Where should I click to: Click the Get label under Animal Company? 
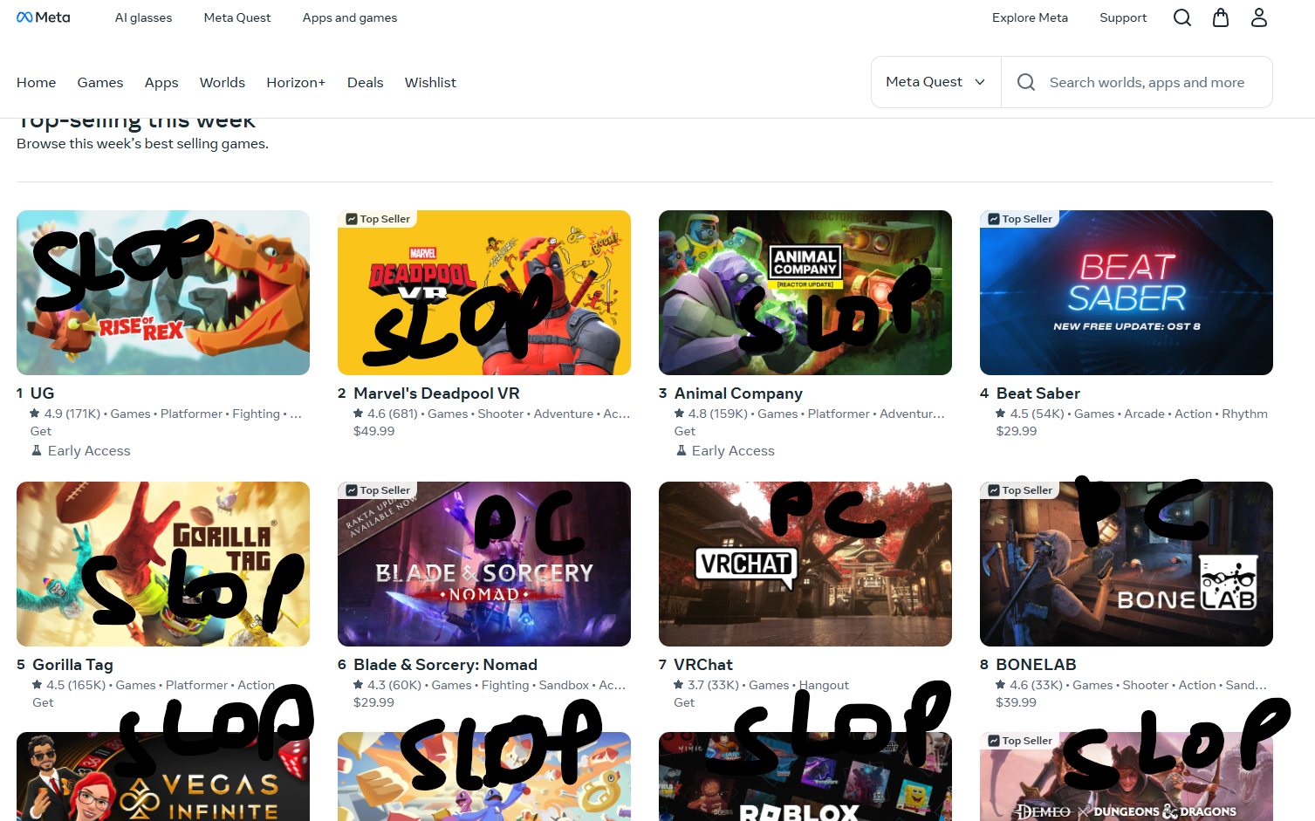coord(685,431)
